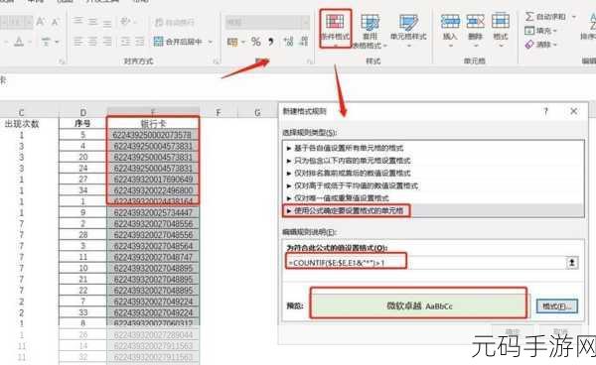Open the Merge and Center dropdown arrow
The image size is (596, 365).
tap(211, 42)
